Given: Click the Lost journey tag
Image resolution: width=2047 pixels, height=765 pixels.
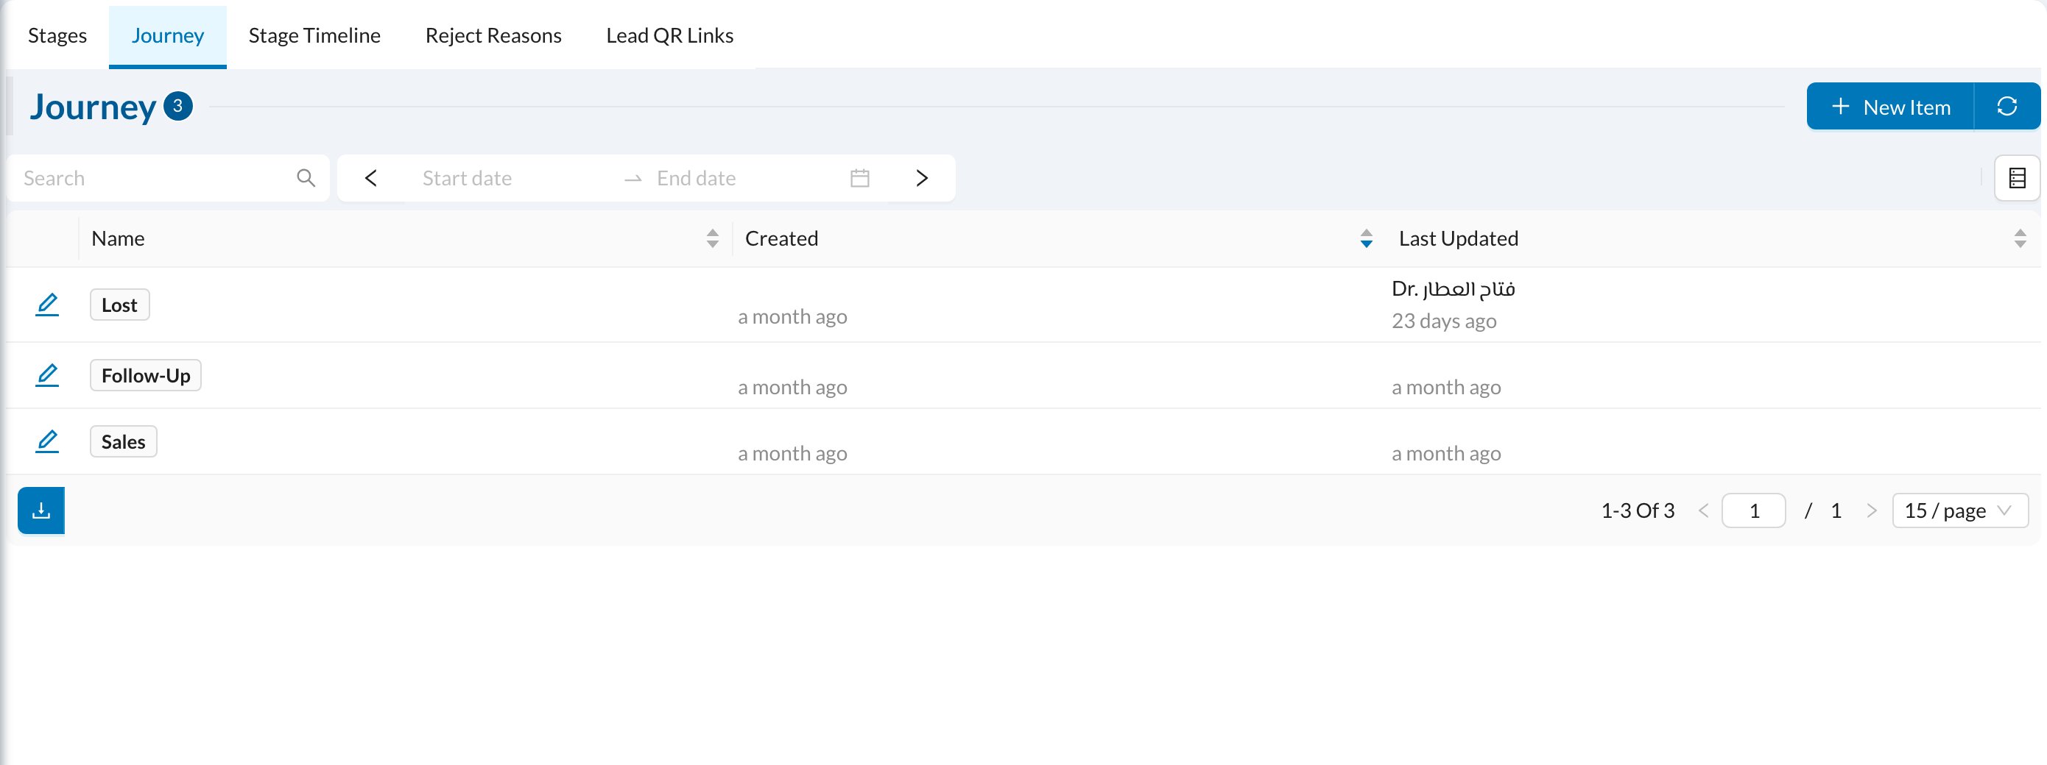Looking at the screenshot, I should point(119,305).
